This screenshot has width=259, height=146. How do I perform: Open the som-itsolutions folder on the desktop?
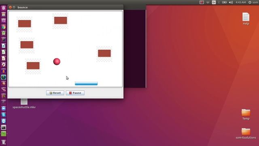click(x=246, y=133)
